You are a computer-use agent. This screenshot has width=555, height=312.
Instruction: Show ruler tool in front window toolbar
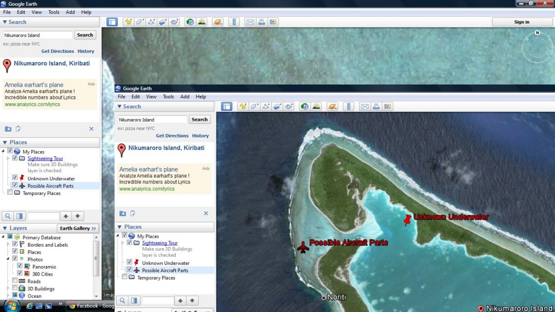(x=349, y=107)
